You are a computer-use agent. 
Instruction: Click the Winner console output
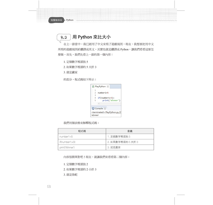click(x=95, y=115)
